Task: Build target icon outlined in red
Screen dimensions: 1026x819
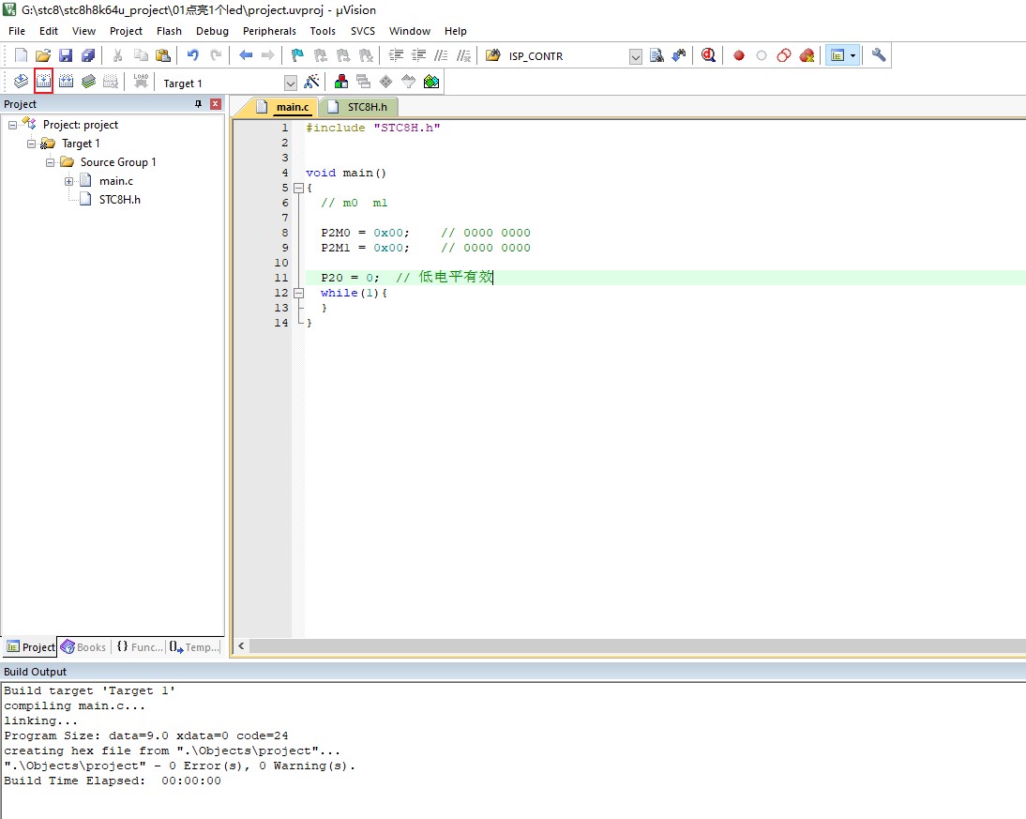Action: point(43,82)
